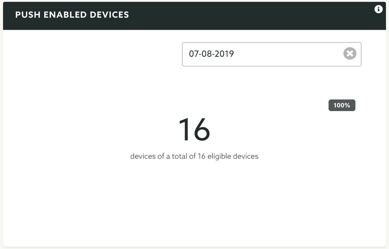Click the PUSH ENABLED DEVICES title
This screenshot has width=389, height=249.
(x=72, y=15)
